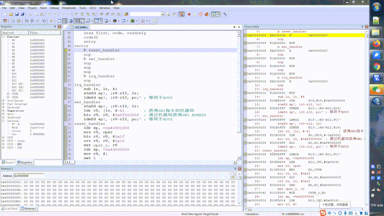Click the editor vertical scrollbar
384x216 pixels.
[x=239, y=95]
